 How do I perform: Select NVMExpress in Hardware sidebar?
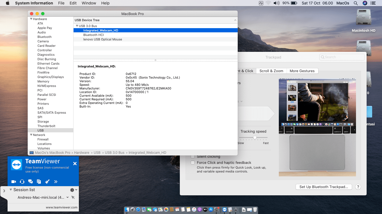(47, 86)
